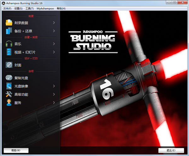Expand the 刻录数据 submenu arrow
The height and width of the screenshot is (156, 189).
tap(54, 23)
